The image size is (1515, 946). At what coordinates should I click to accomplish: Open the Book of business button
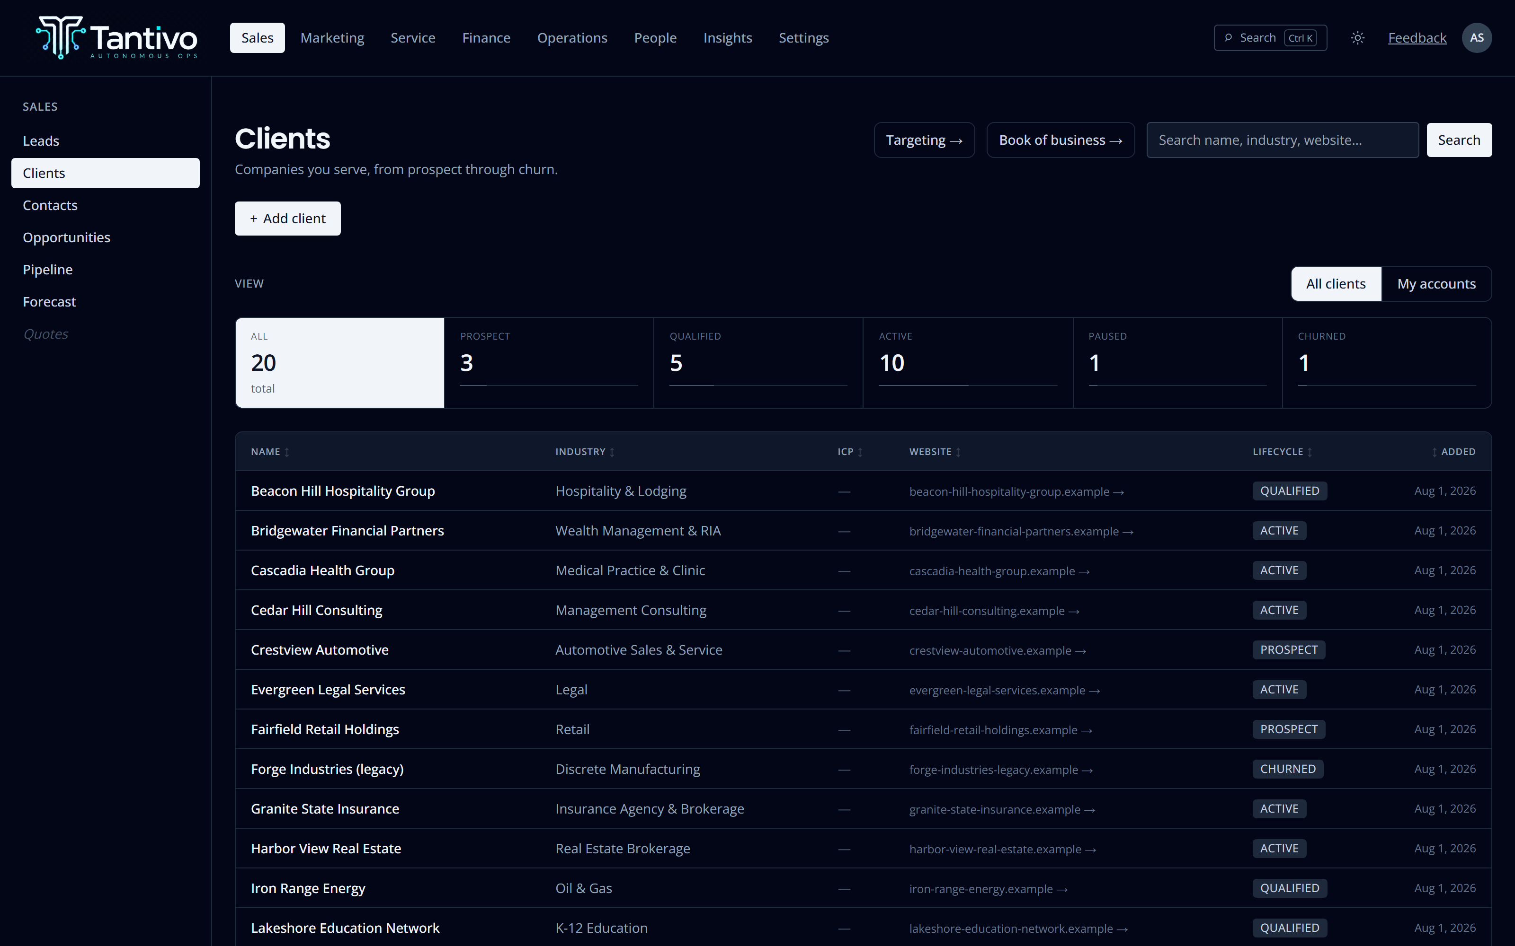1060,140
